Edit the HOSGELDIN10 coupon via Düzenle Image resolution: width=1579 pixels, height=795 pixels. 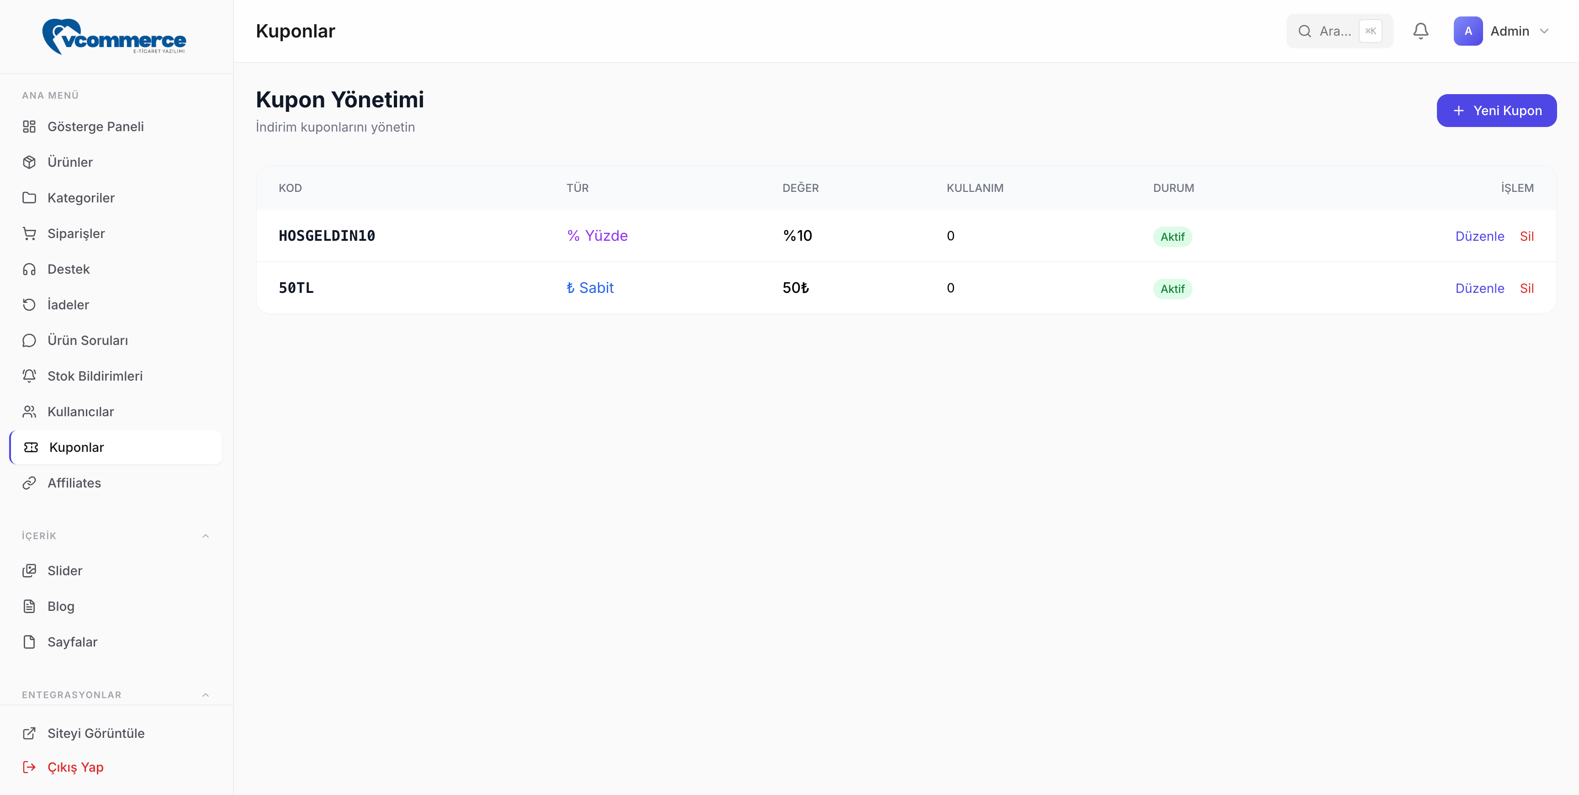(x=1479, y=237)
